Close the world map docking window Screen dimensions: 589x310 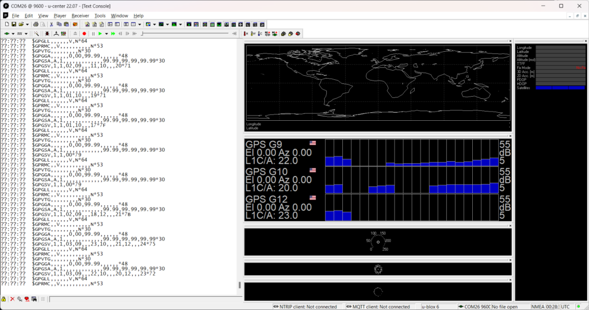510,41
